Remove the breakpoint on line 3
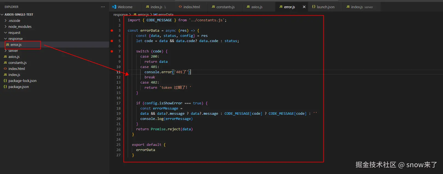 (x=112, y=31)
